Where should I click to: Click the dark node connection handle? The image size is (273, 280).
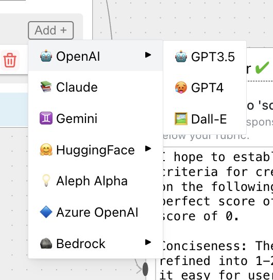pyautogui.click(x=145, y=269)
